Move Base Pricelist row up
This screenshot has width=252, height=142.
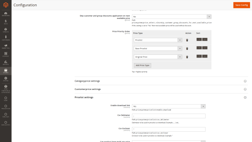coord(199,48)
